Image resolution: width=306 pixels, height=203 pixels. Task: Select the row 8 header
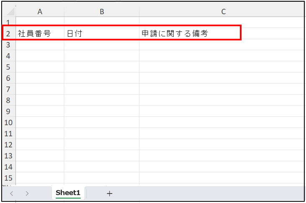[x=8, y=100]
